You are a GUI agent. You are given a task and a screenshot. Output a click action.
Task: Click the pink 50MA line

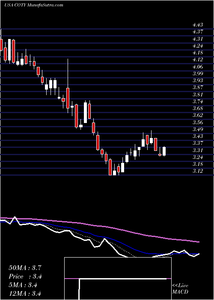click(x=99, y=226)
